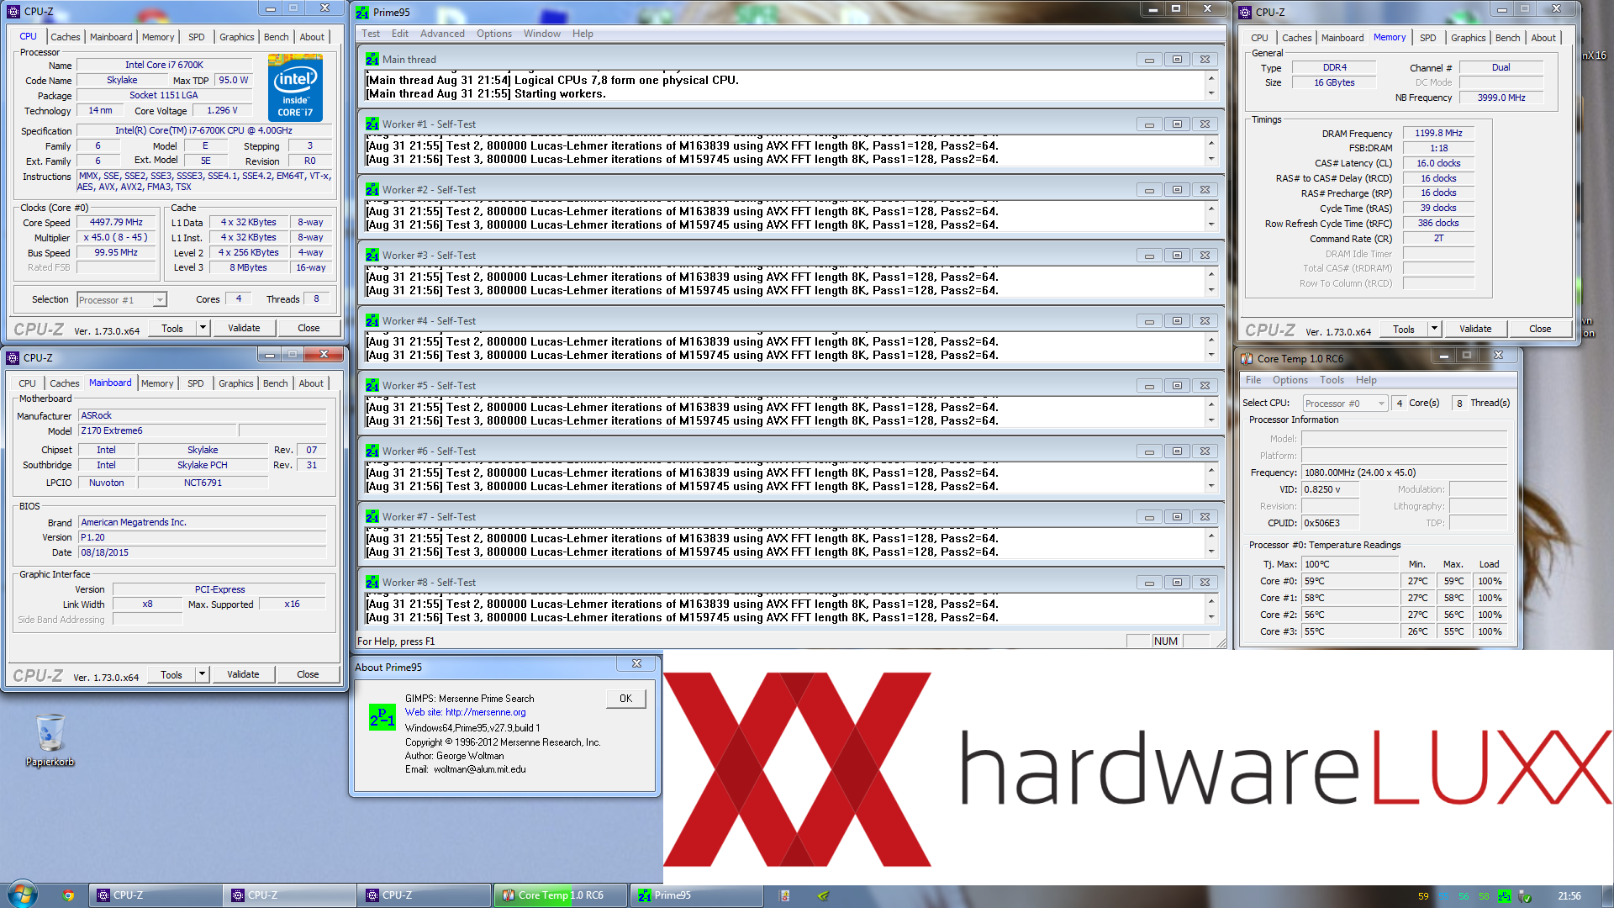Image resolution: width=1614 pixels, height=908 pixels.
Task: Switch to Caches tab in top-left CPU-Z
Action: [x=65, y=37]
